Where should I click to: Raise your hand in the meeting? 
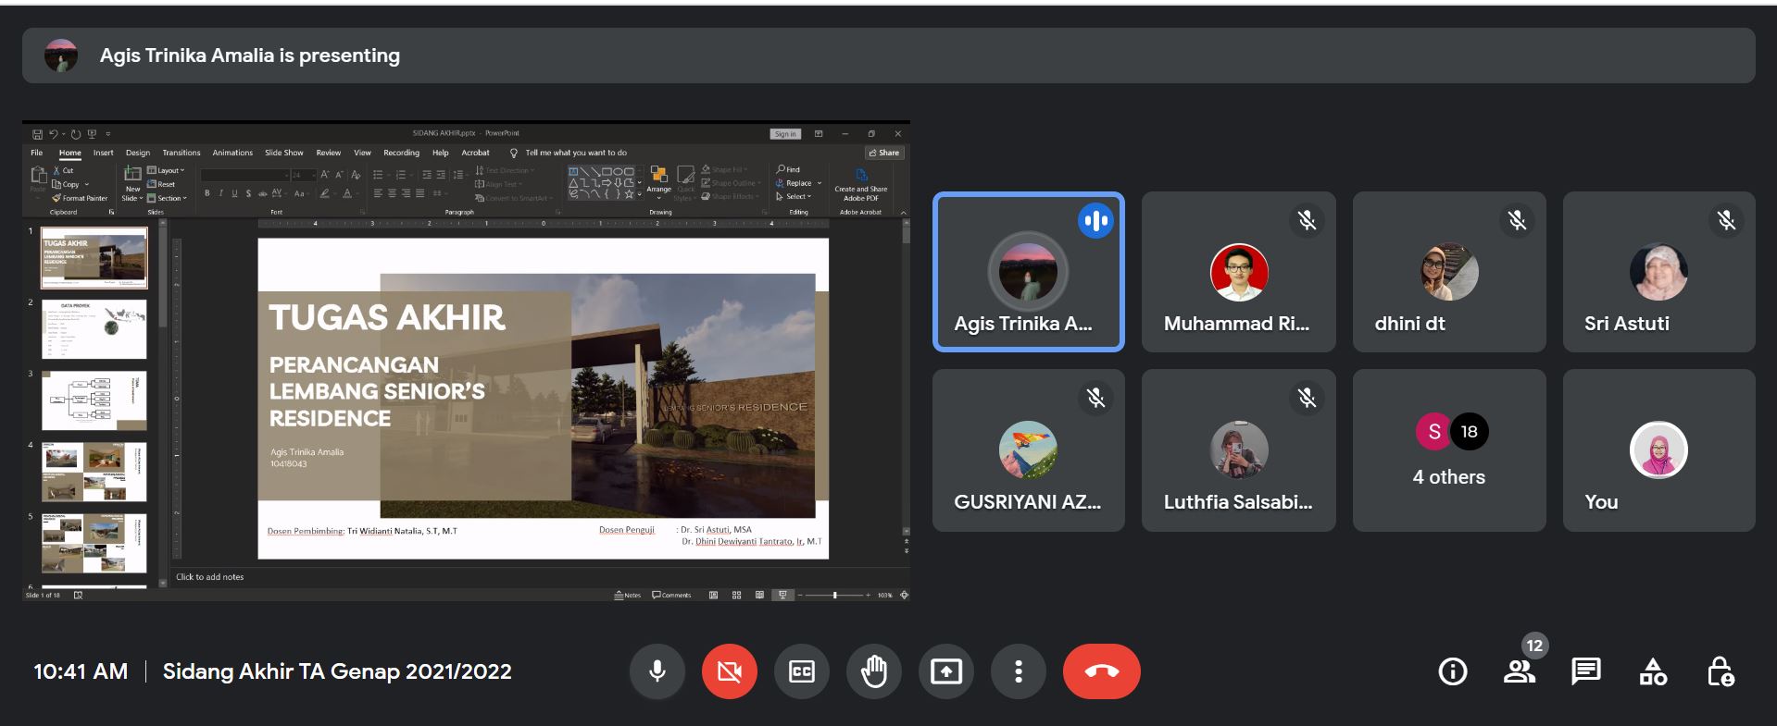tap(873, 671)
